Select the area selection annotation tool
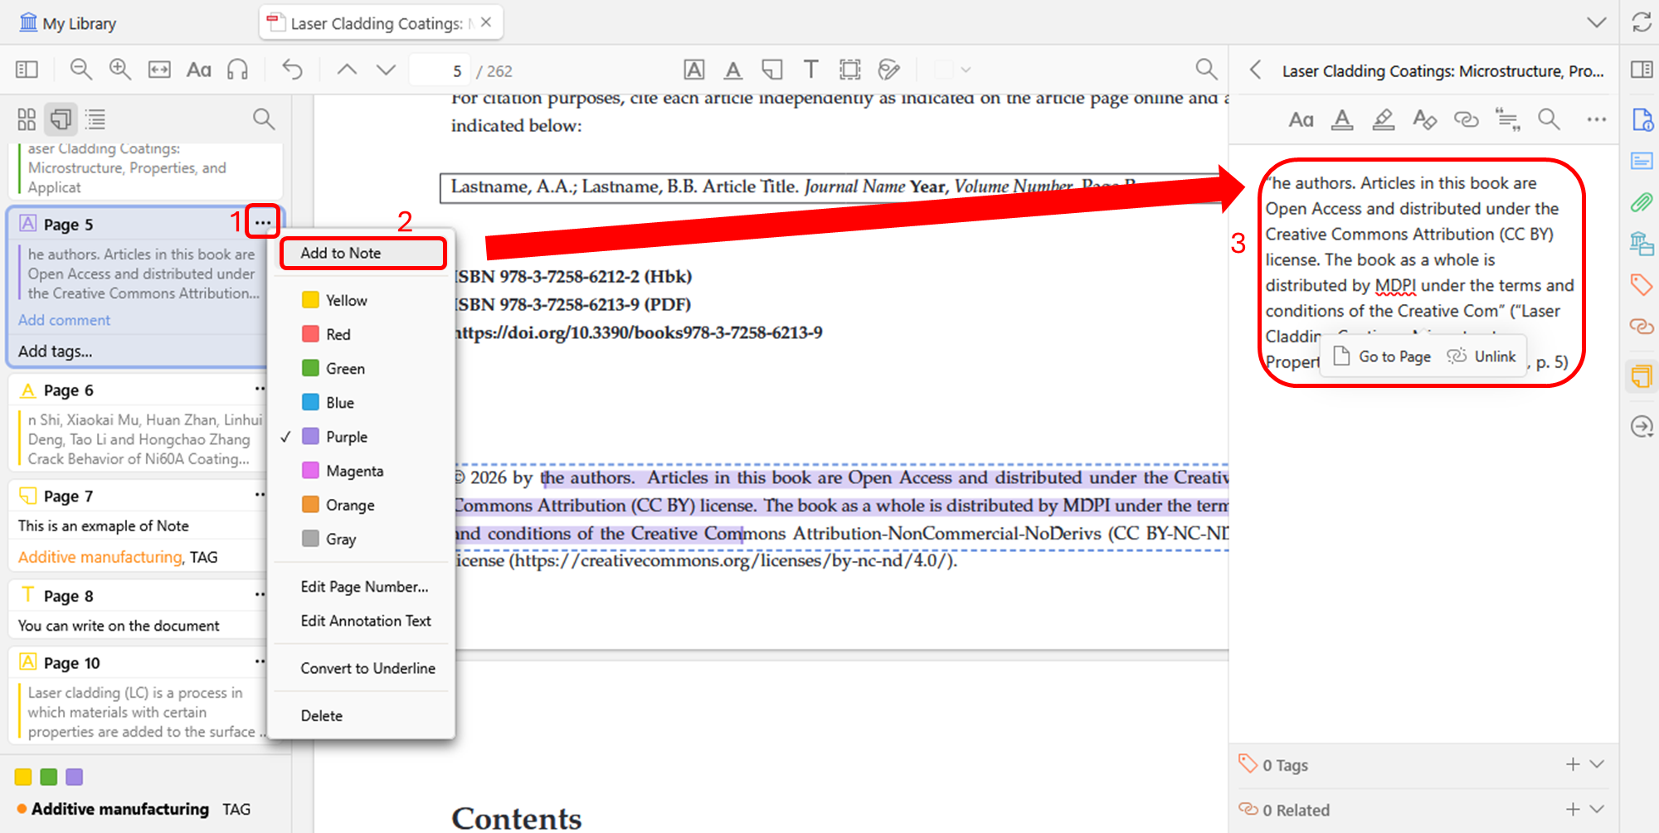Viewport: 1659px width, 833px height. 850,70
